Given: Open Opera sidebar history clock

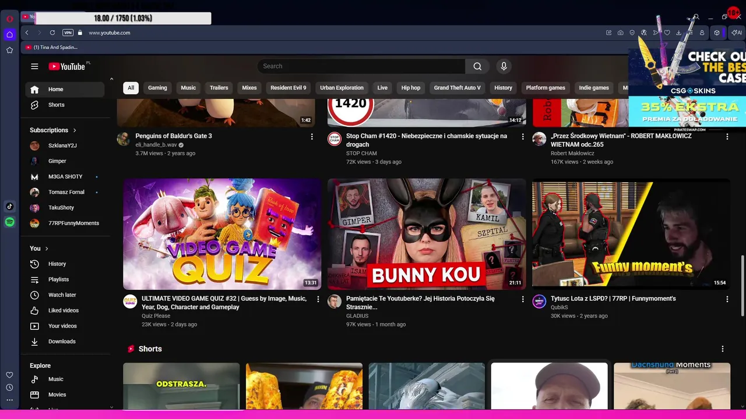Looking at the screenshot, I should (x=9, y=388).
